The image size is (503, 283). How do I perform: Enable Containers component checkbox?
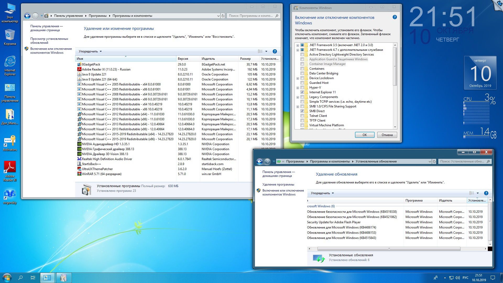pos(302,69)
